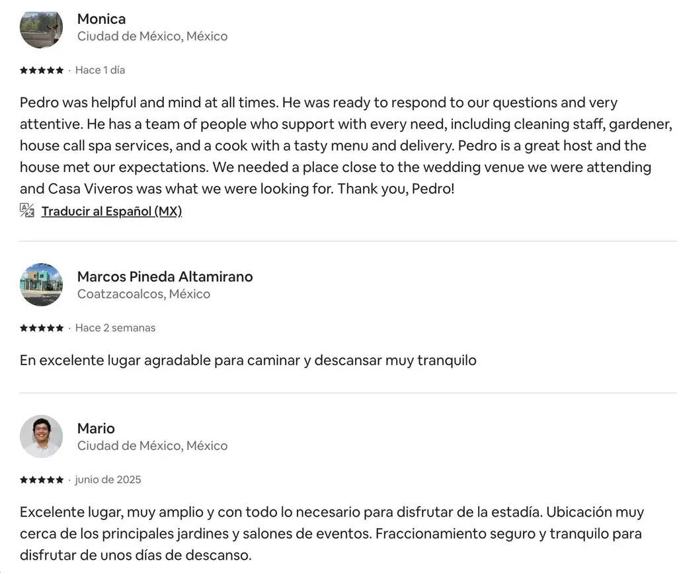The height and width of the screenshot is (573, 677).
Task: Open Mario's profile avatar
Action: point(41,437)
